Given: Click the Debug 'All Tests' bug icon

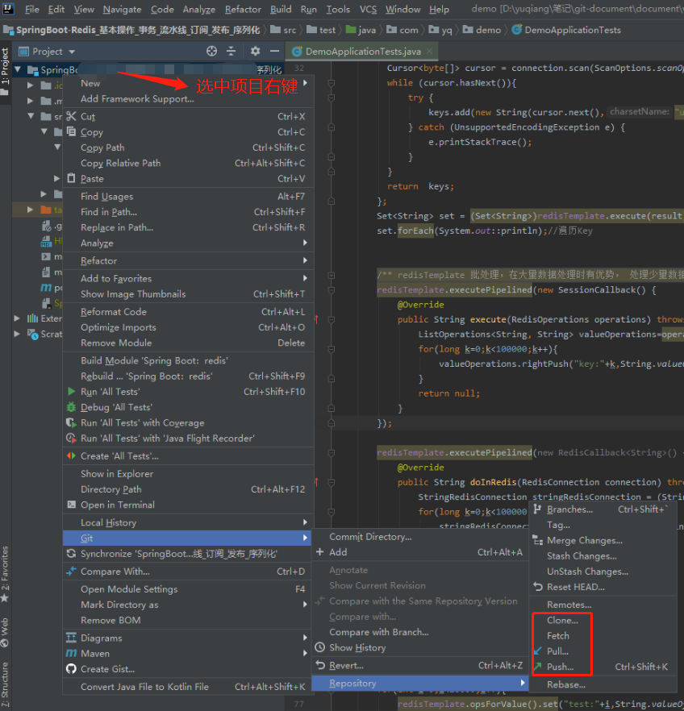Looking at the screenshot, I should tap(71, 407).
